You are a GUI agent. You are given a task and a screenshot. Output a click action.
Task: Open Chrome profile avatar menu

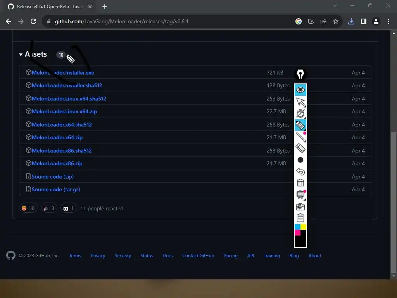point(376,22)
